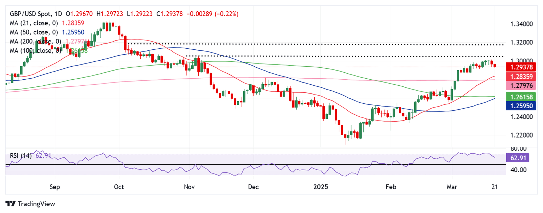Click the red 1.28359 MA price tag
This screenshot has width=543, height=213.
[518, 76]
